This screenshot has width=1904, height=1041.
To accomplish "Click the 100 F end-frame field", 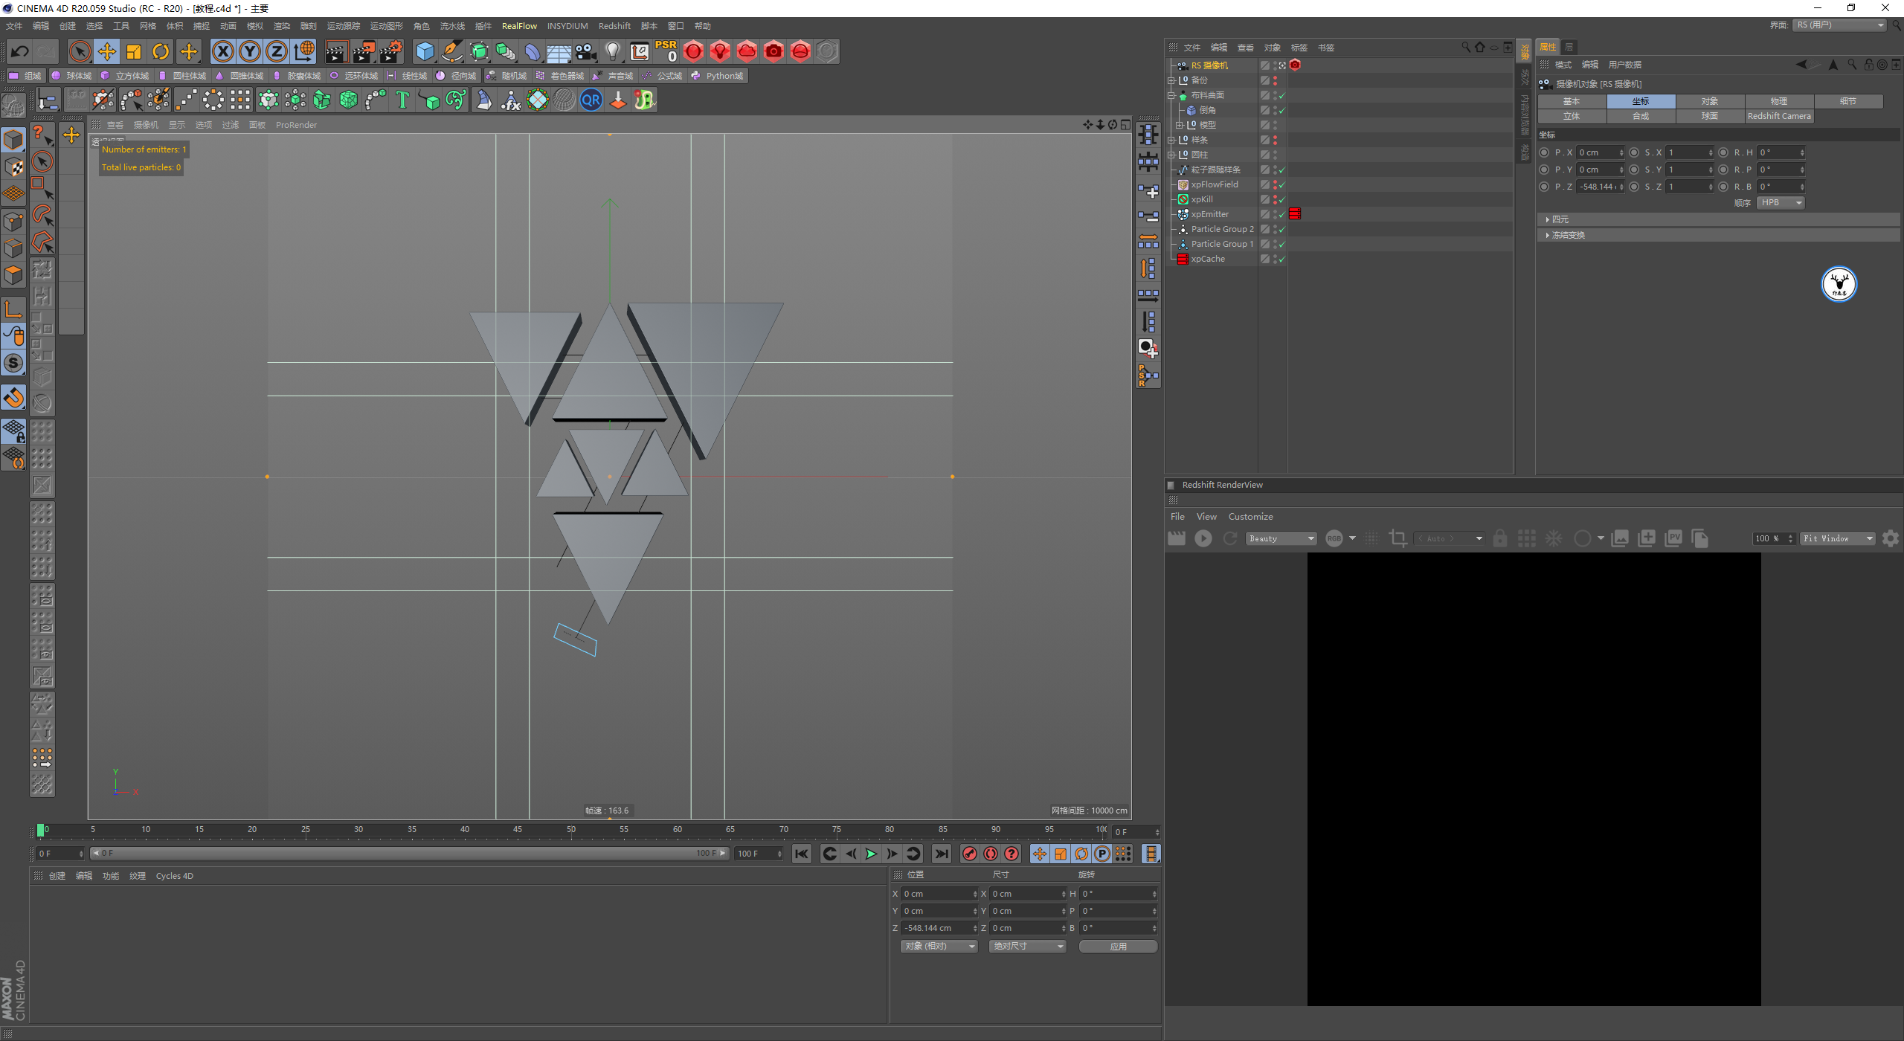I will click(x=755, y=854).
